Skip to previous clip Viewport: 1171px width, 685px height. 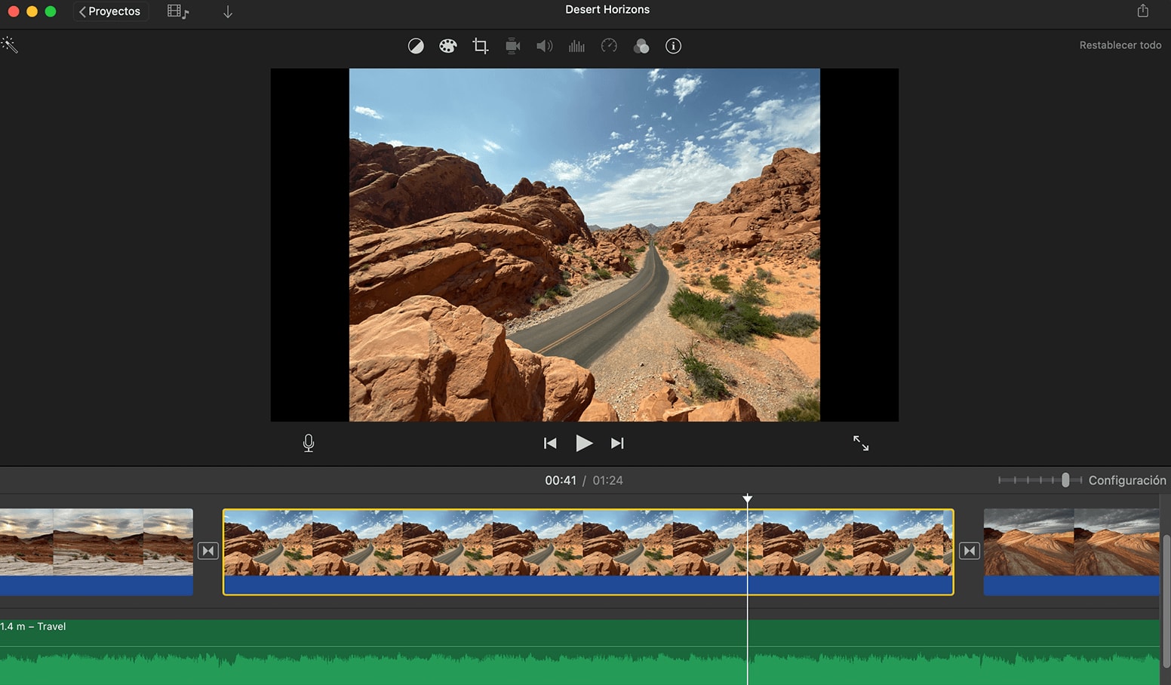pos(550,443)
